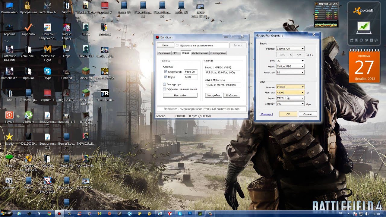Open the О программе tab
Screen dimensions: 386x217
218,53
